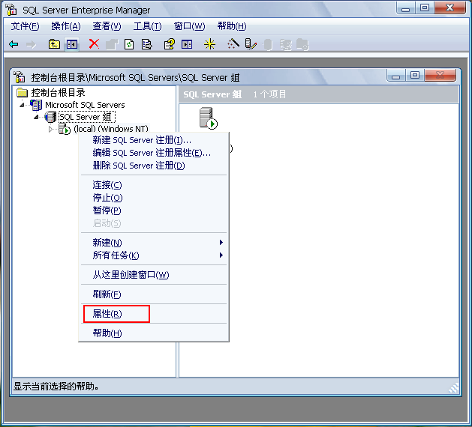Open the 帮助(H) menu in menu bar
Viewport: 472px width, 427px height.
coord(232,26)
